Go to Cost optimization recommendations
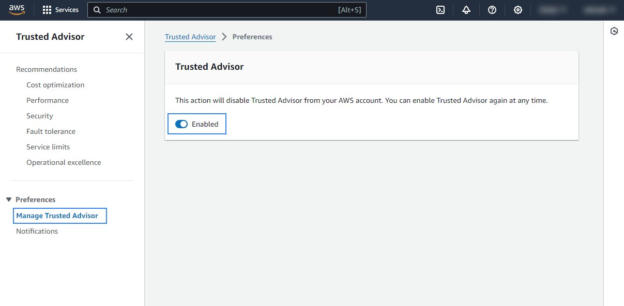This screenshot has width=624, height=306. pyautogui.click(x=55, y=85)
